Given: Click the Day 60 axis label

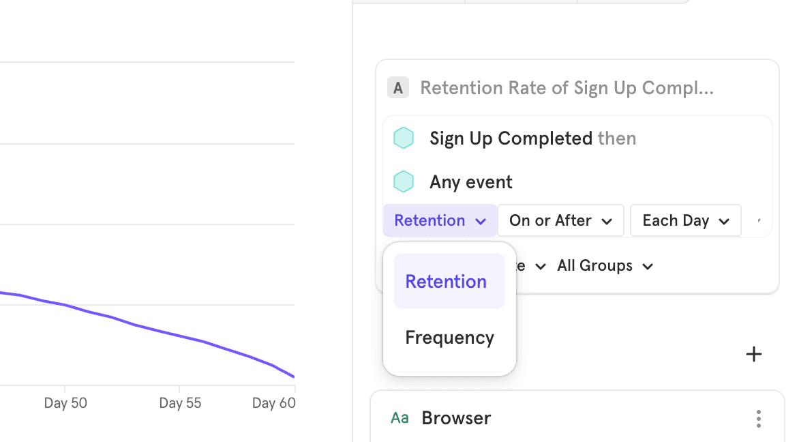Looking at the screenshot, I should tap(273, 403).
